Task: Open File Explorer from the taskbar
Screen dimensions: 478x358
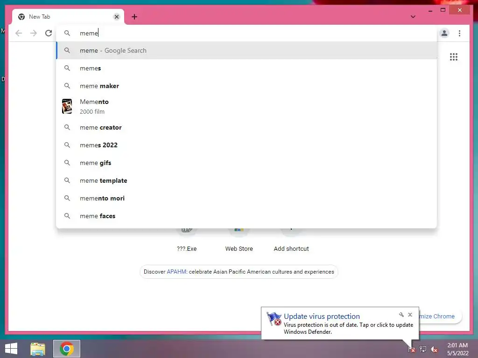Action: pos(38,349)
